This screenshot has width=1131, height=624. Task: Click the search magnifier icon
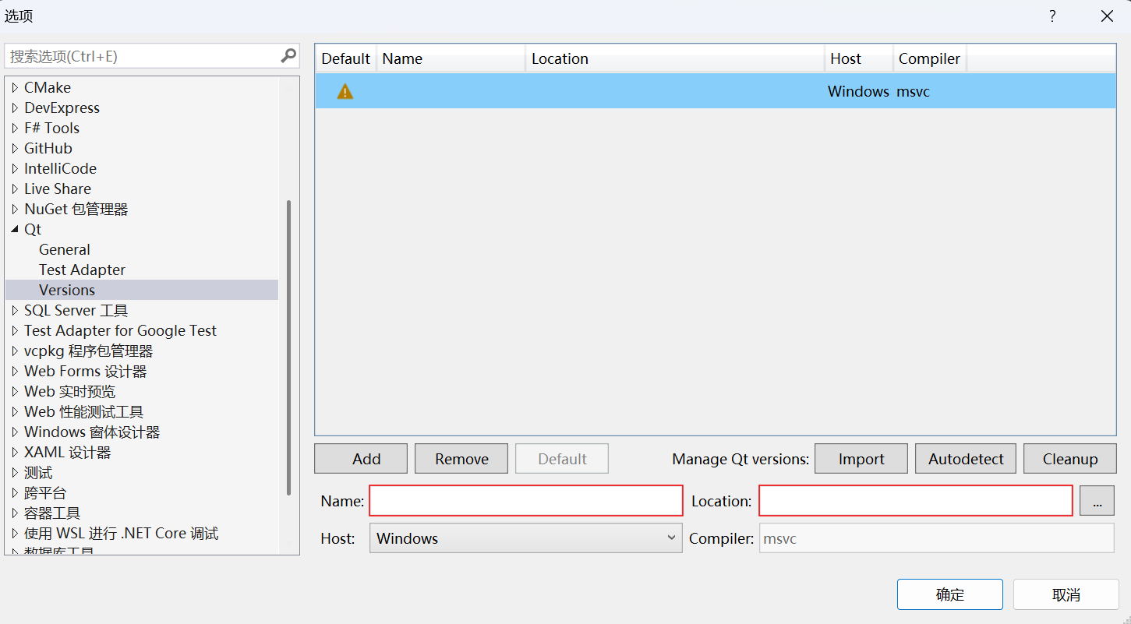(288, 55)
